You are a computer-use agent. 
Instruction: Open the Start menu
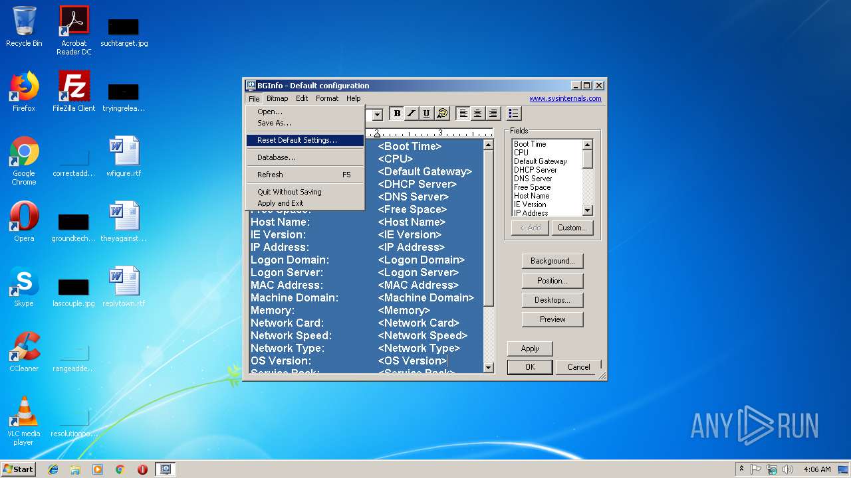18,469
